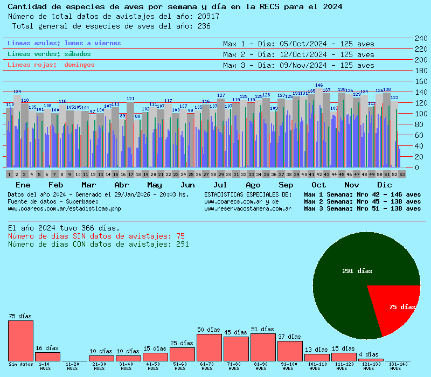Click the week 42 box on the axis
431x377 pixels.
(319, 174)
